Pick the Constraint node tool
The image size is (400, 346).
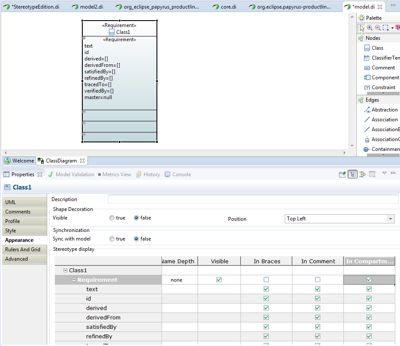[379, 87]
